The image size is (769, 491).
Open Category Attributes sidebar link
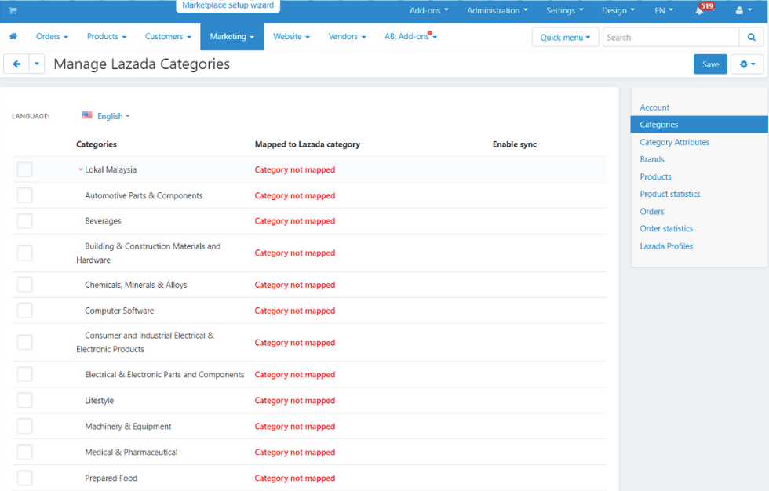tap(674, 142)
